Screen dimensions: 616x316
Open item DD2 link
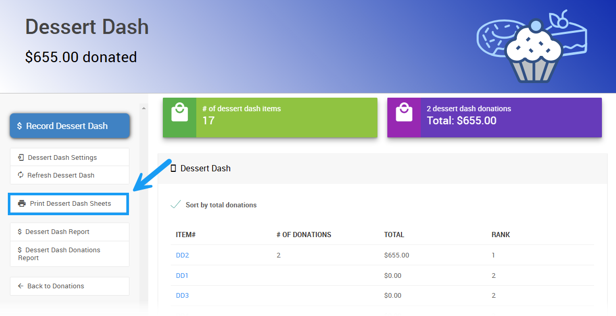click(x=182, y=255)
